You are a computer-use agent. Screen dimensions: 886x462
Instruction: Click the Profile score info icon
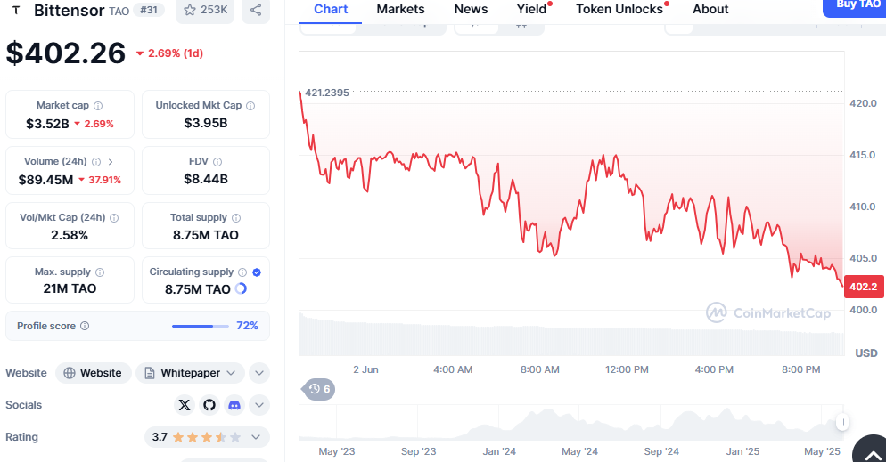click(x=85, y=327)
